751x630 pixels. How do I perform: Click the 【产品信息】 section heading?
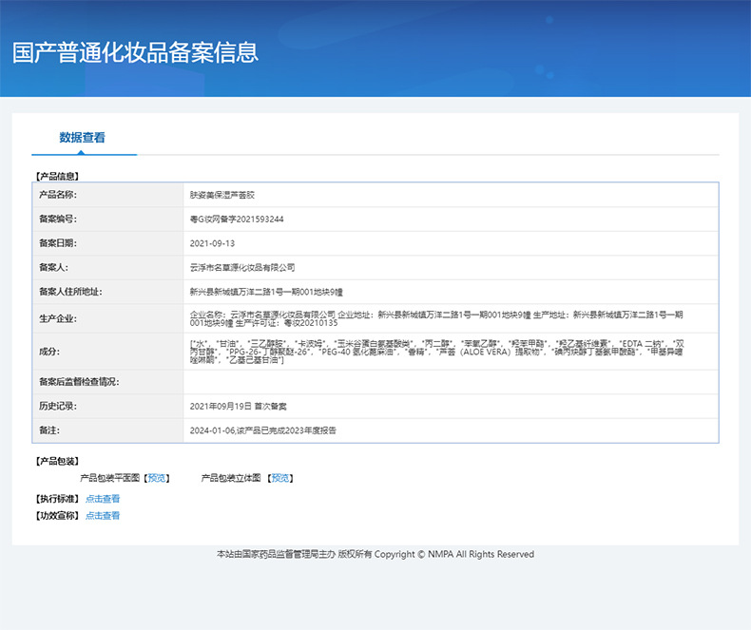coord(57,176)
